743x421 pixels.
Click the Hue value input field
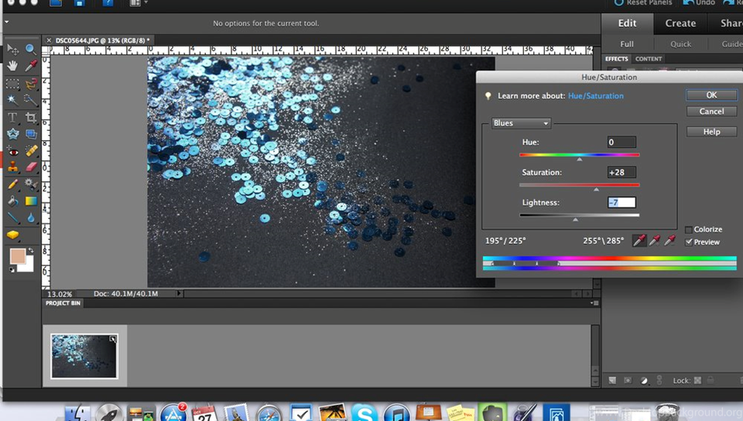click(621, 142)
